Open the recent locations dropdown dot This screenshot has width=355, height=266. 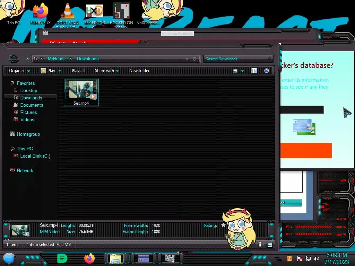27,59
